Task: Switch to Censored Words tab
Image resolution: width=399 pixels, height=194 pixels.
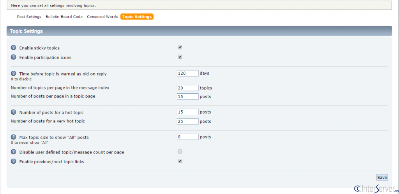Action: pyautogui.click(x=102, y=17)
